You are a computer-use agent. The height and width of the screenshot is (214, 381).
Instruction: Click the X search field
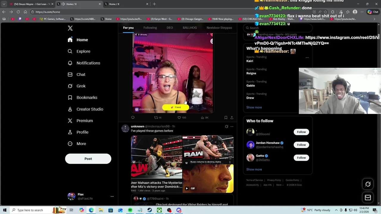(277, 28)
